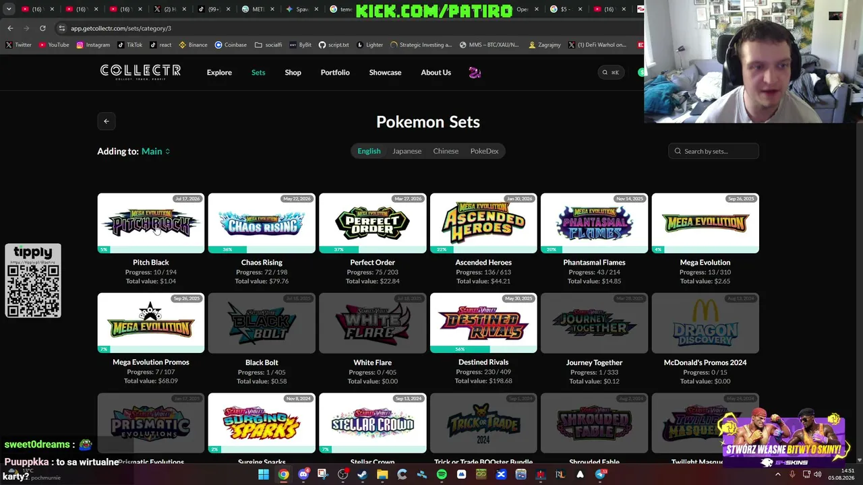Open the script.txt GitHub bookmark
The height and width of the screenshot is (485, 863).
click(334, 45)
